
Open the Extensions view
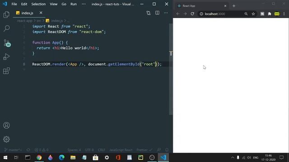6,71
